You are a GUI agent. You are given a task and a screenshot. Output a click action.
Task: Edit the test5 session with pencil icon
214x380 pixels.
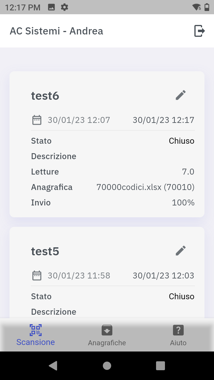[181, 251]
